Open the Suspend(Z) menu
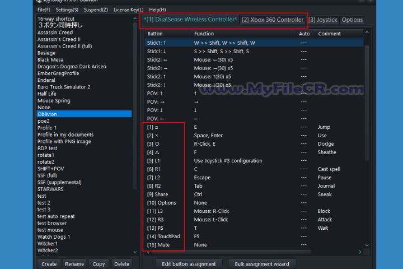 point(96,10)
